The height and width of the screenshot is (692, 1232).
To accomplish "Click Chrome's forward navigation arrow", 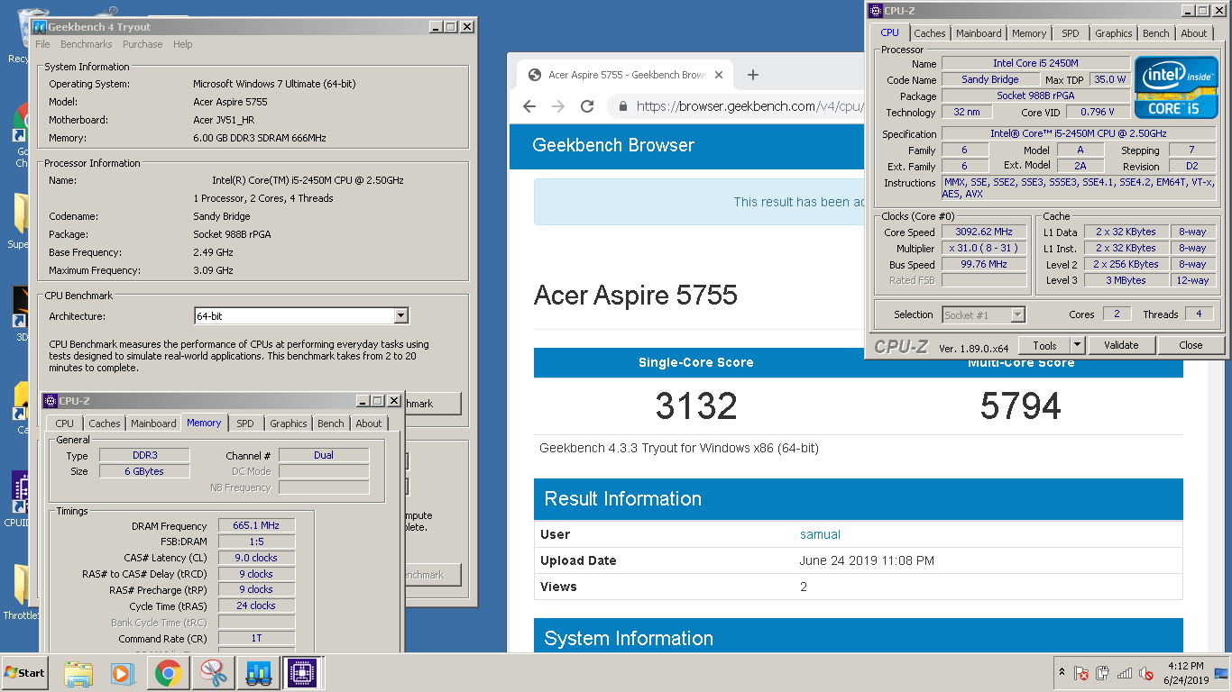I will [x=558, y=106].
